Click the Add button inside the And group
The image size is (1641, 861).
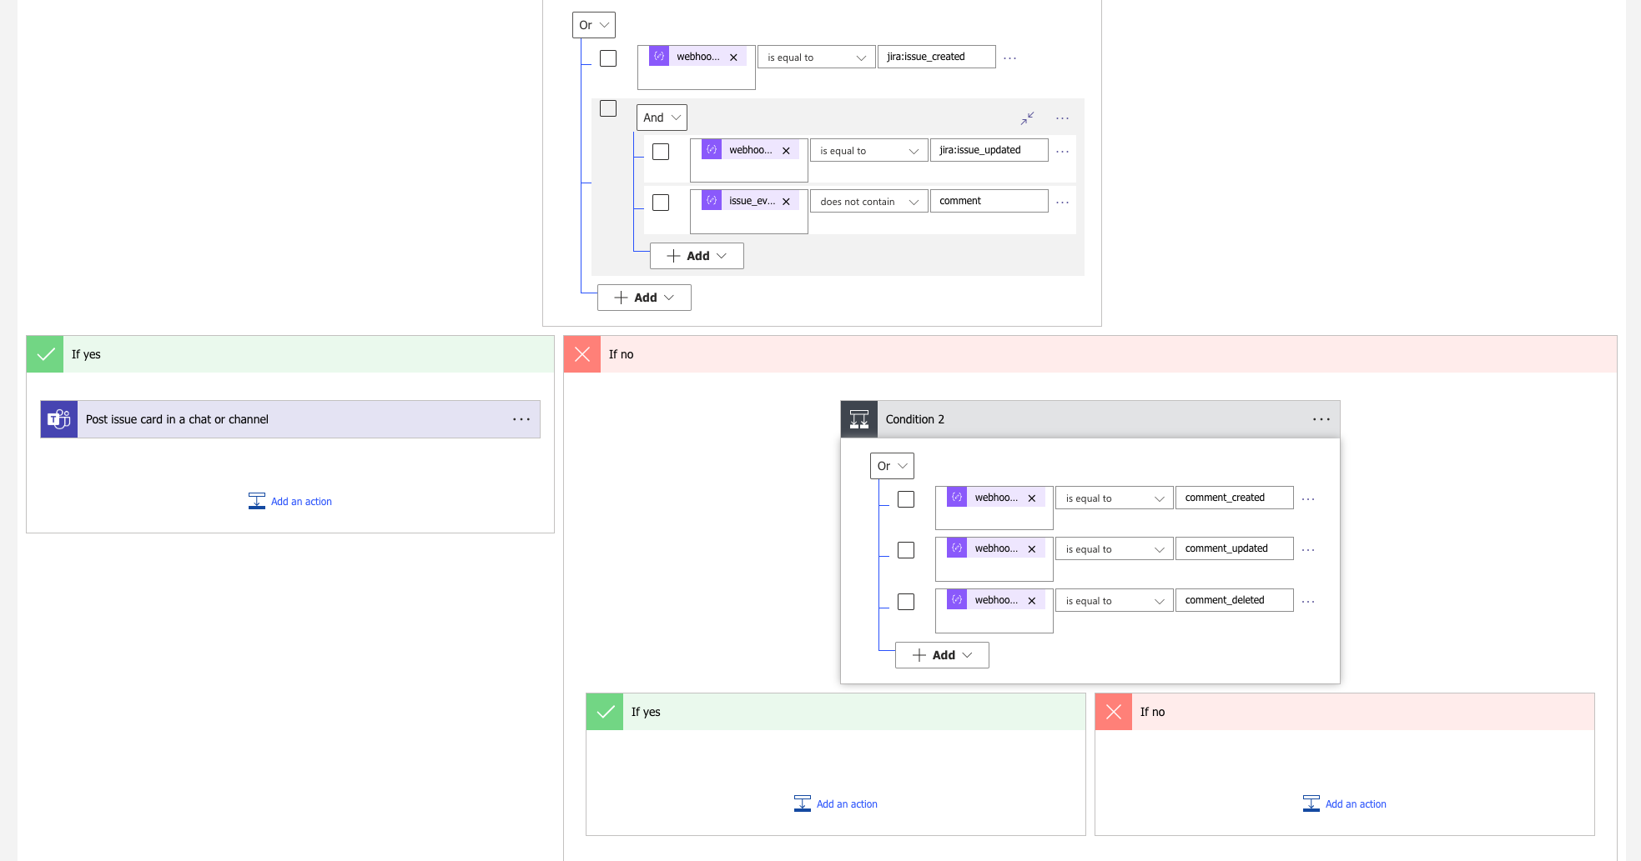pos(697,256)
